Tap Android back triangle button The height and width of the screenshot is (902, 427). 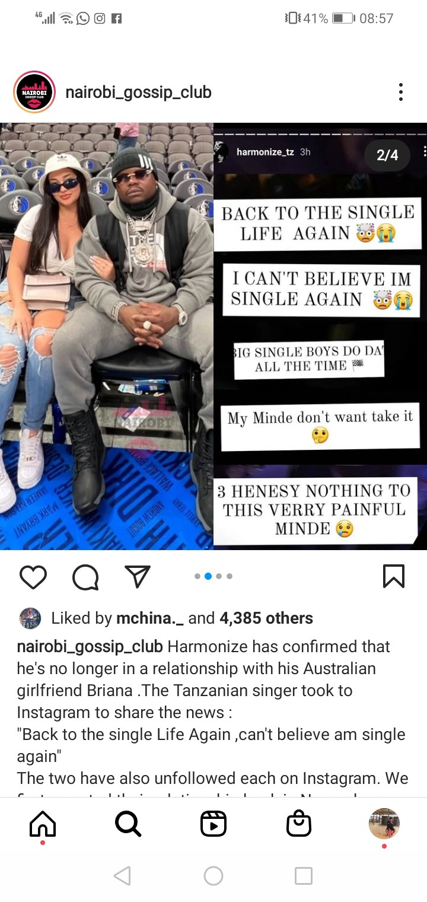(122, 876)
